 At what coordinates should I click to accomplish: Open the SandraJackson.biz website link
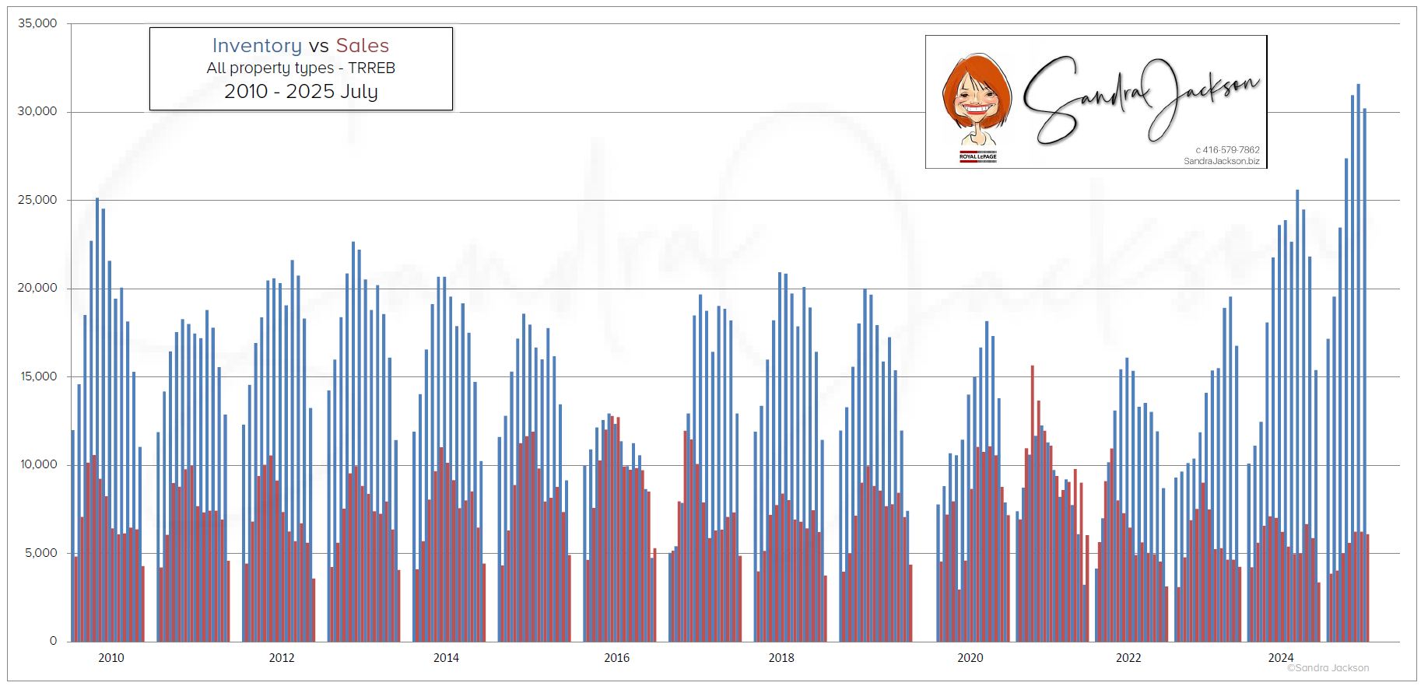pos(1221,161)
